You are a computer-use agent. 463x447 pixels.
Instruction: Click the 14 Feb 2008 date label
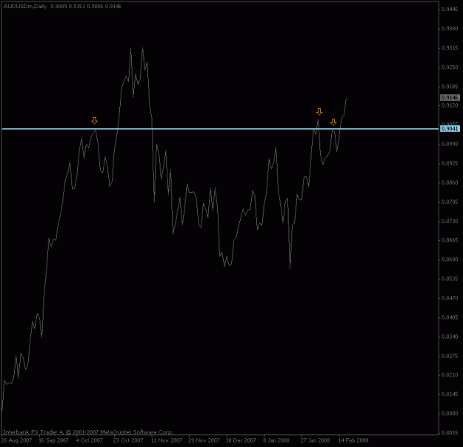[x=353, y=440]
